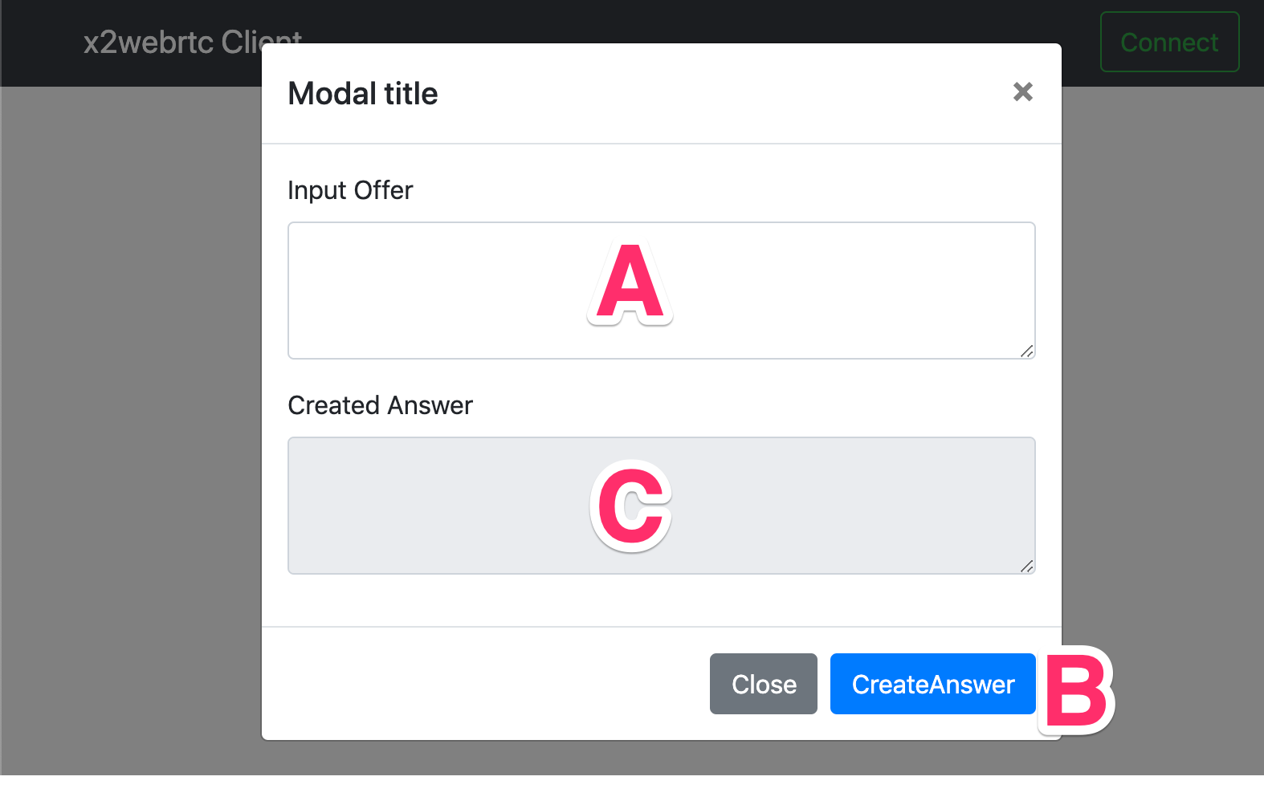Open the x2webrtc Client brand link
This screenshot has width=1264, height=809.
coord(193,42)
